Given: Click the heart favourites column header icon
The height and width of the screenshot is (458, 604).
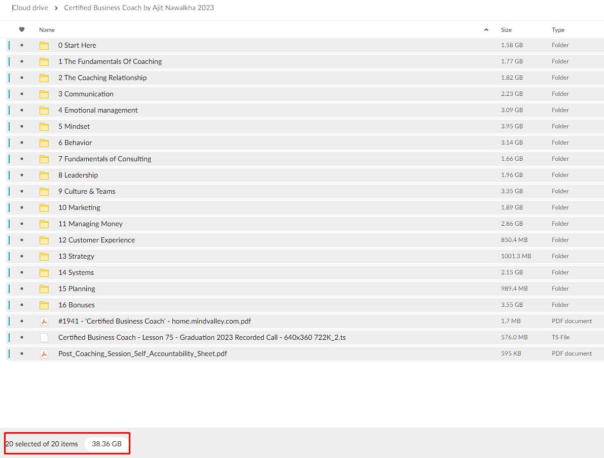Looking at the screenshot, I should [x=22, y=29].
